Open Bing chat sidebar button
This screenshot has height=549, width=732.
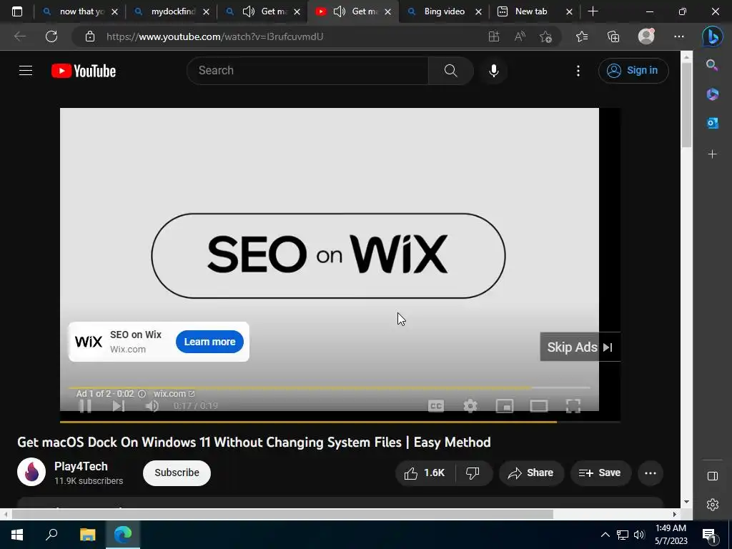(x=713, y=36)
